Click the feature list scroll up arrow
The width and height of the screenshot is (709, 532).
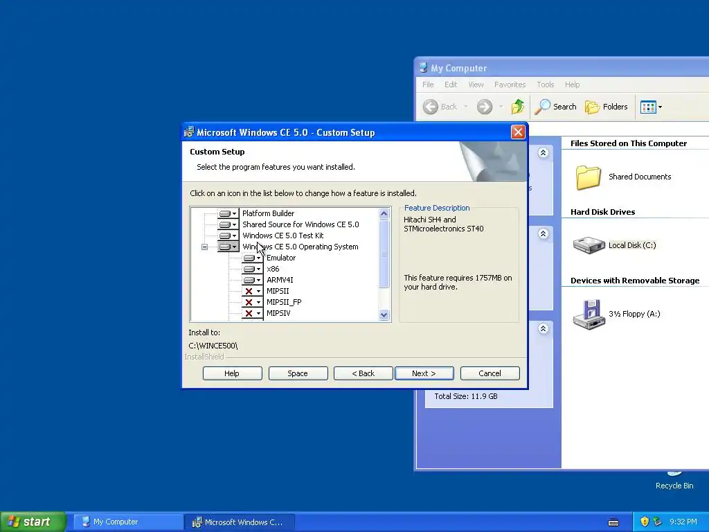click(384, 213)
